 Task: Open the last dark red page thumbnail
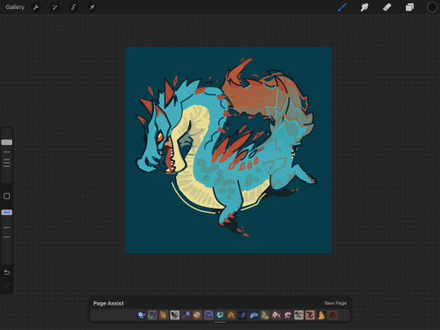pyautogui.click(x=332, y=315)
